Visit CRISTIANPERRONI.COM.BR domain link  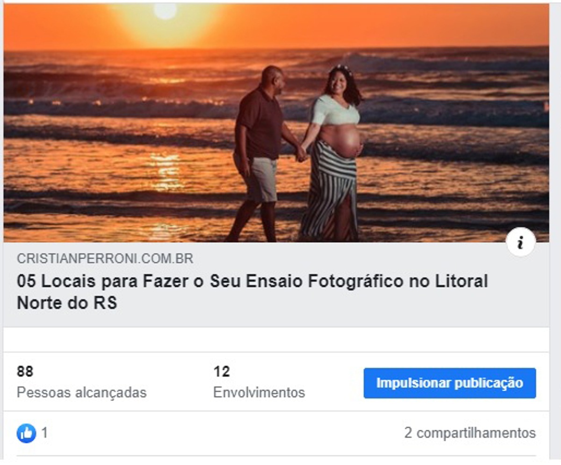coord(105,258)
